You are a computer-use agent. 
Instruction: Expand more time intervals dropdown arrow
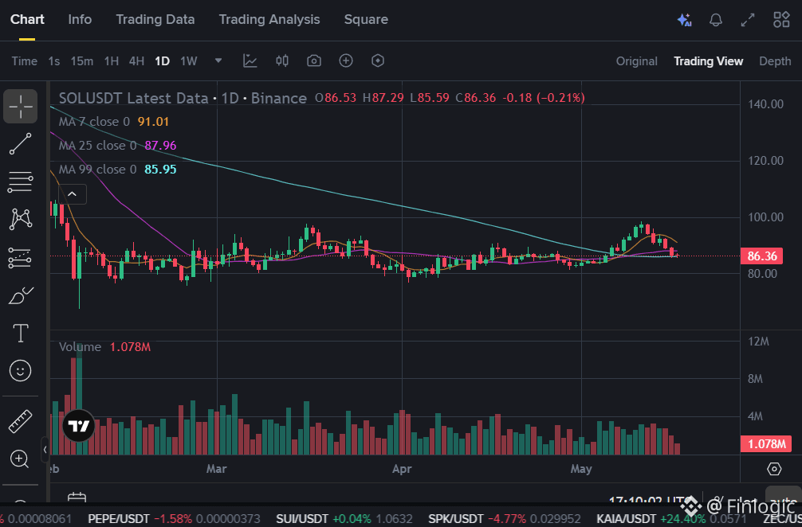pyautogui.click(x=218, y=61)
